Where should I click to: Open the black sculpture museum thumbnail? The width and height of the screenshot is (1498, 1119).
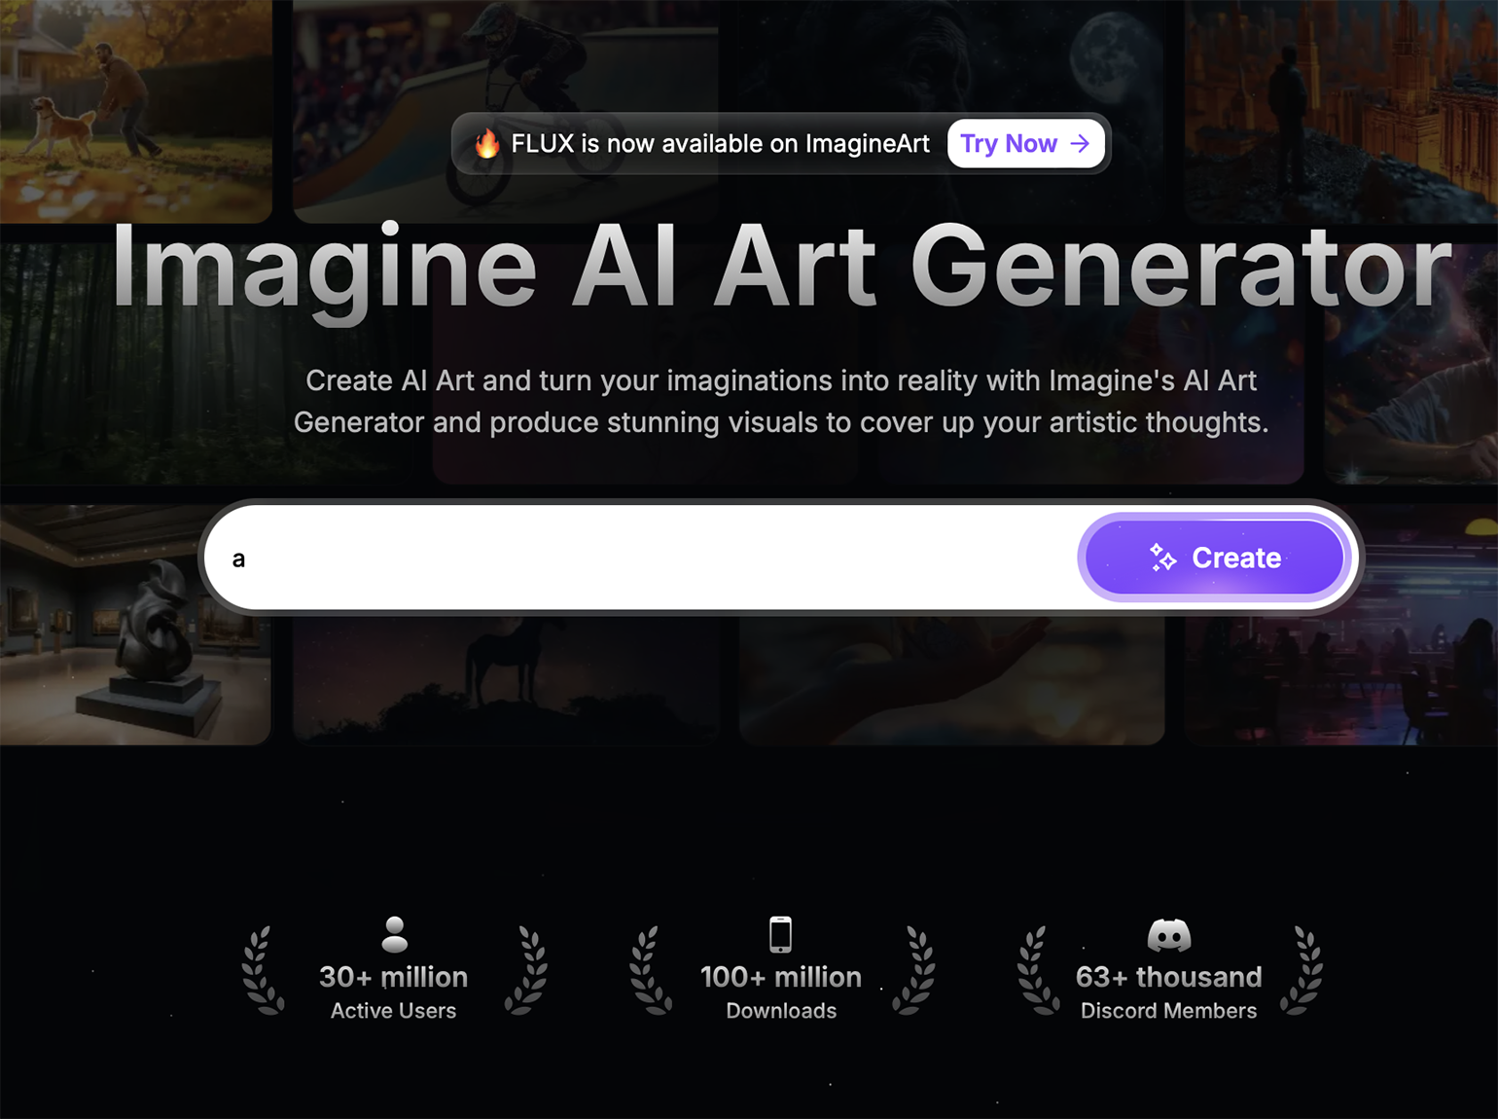pyautogui.click(x=135, y=625)
